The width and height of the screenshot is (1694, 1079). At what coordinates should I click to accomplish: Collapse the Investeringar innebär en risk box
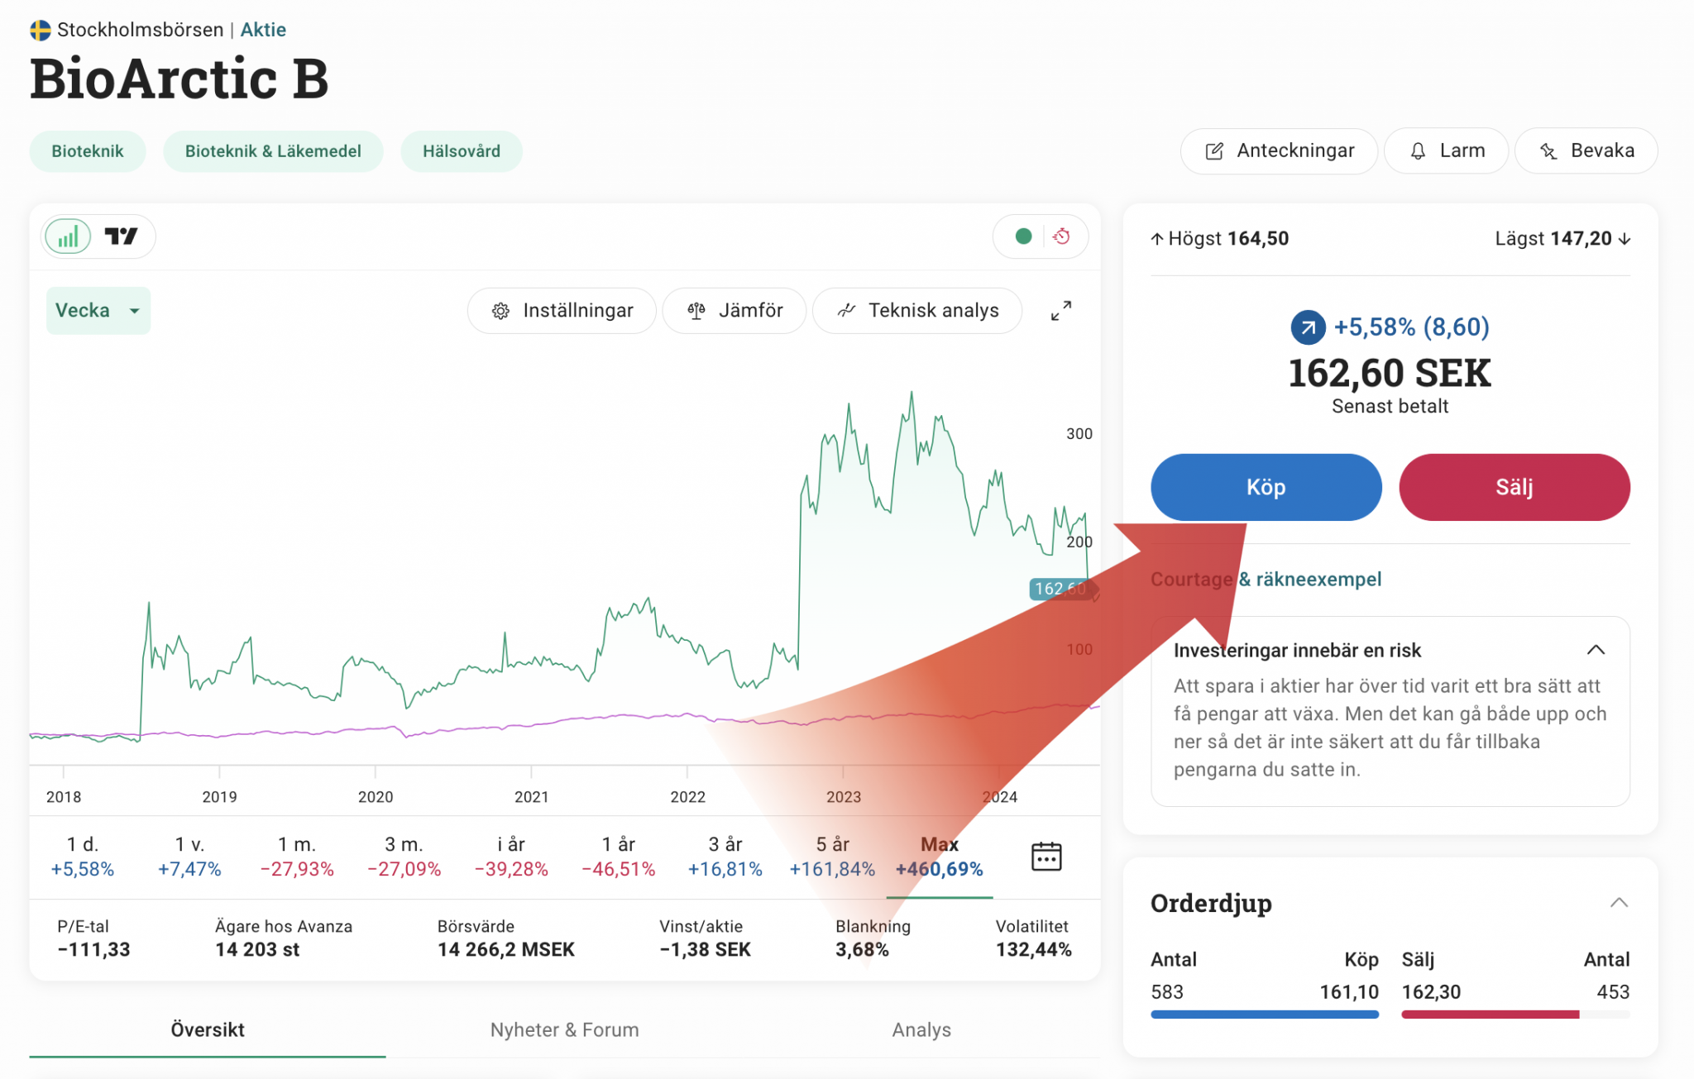tap(1596, 651)
